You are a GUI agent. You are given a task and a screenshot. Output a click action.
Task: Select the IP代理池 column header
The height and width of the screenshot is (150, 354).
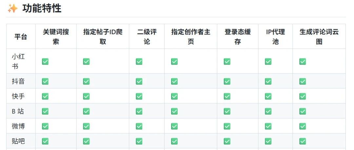275,37
